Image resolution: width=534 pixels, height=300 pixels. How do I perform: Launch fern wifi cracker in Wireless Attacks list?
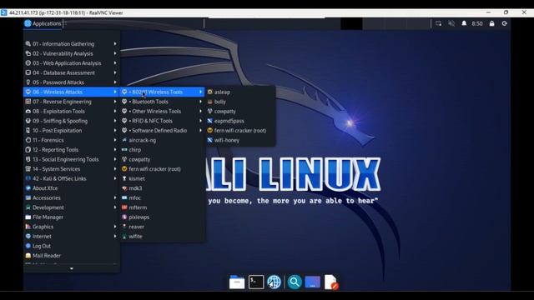coord(162,168)
